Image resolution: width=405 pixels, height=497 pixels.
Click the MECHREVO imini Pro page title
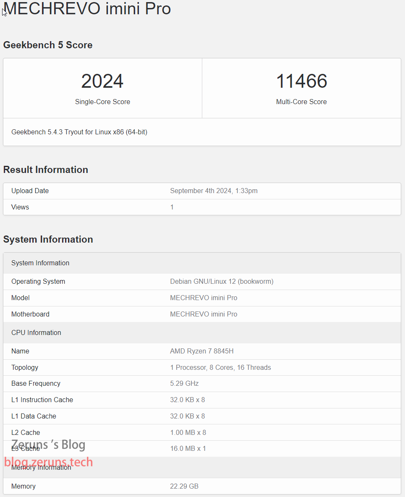(87, 9)
